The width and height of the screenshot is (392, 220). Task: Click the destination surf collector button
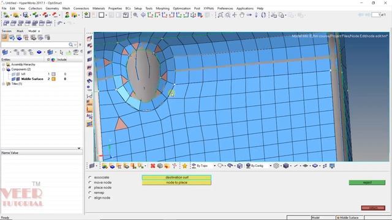pyautogui.click(x=176, y=177)
